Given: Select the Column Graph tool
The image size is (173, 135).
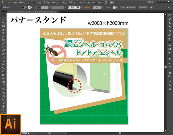Looking at the screenshot, I should (x=4, y=96).
